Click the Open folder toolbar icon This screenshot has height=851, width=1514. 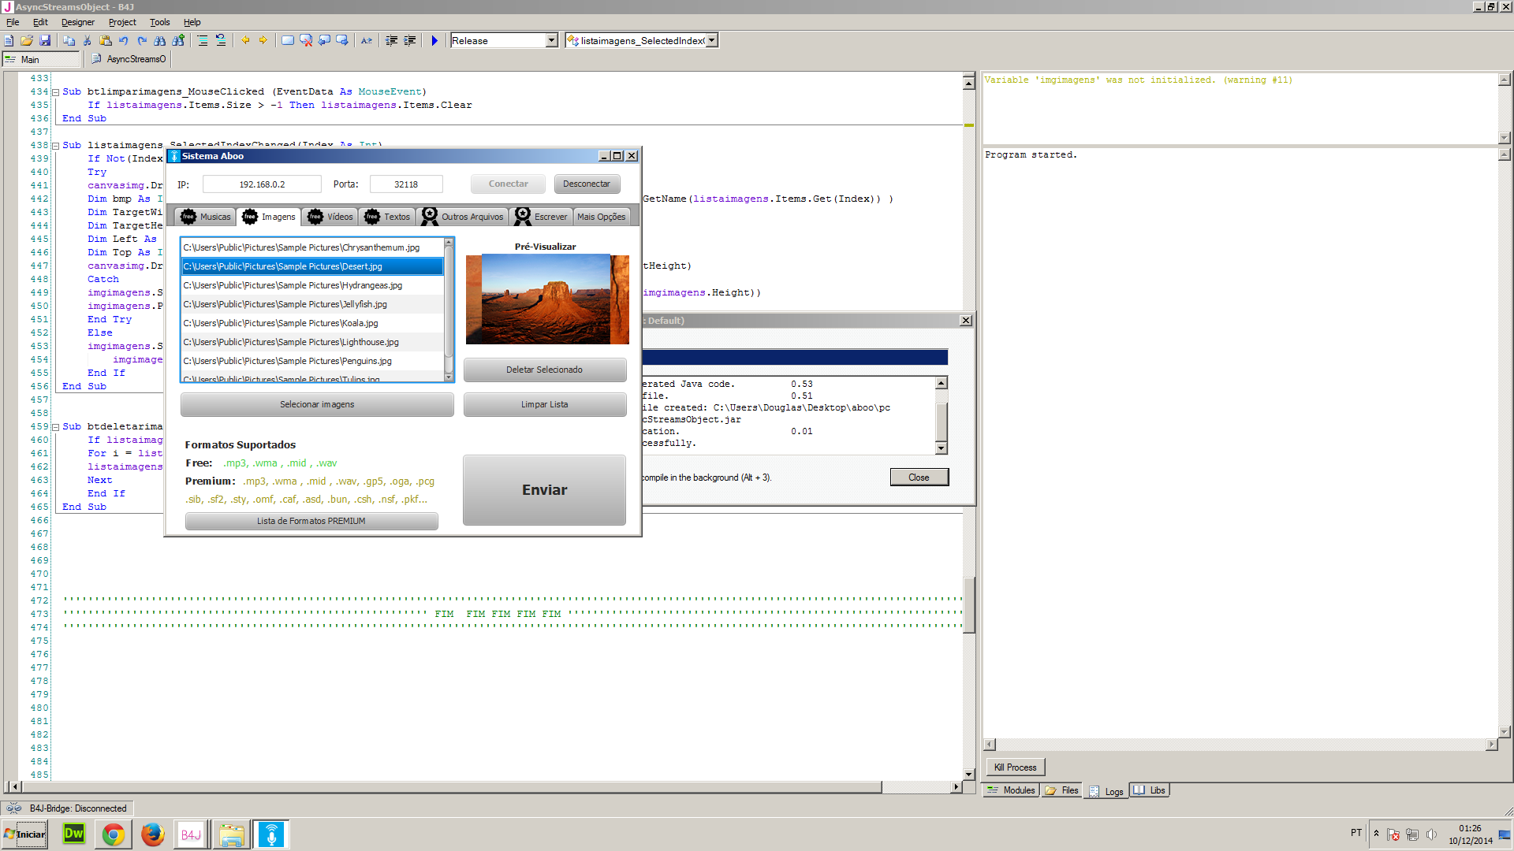[27, 40]
